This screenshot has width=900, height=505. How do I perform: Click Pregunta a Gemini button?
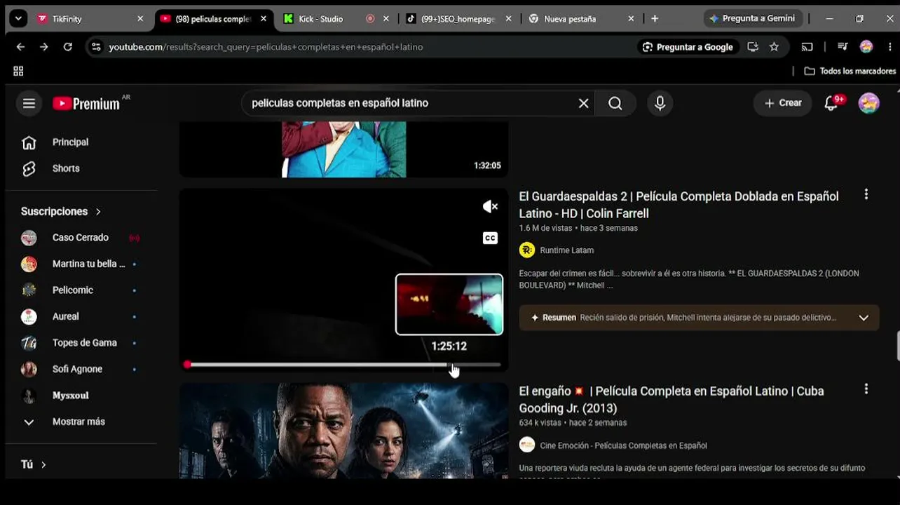(753, 19)
